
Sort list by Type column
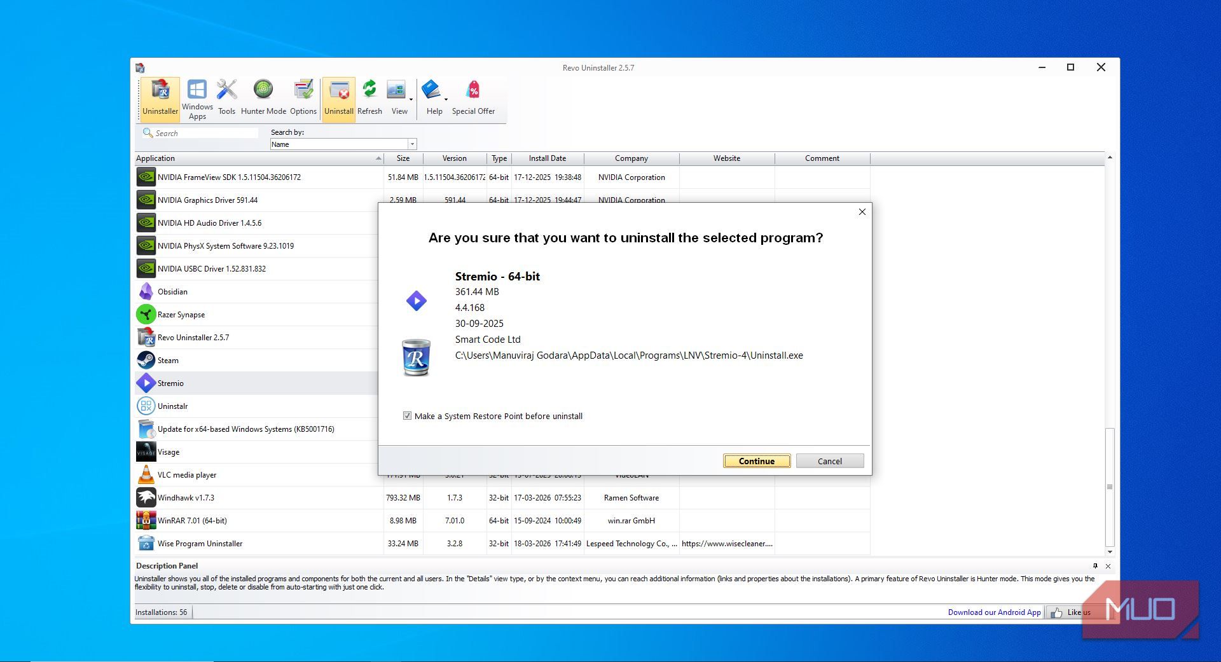(499, 158)
